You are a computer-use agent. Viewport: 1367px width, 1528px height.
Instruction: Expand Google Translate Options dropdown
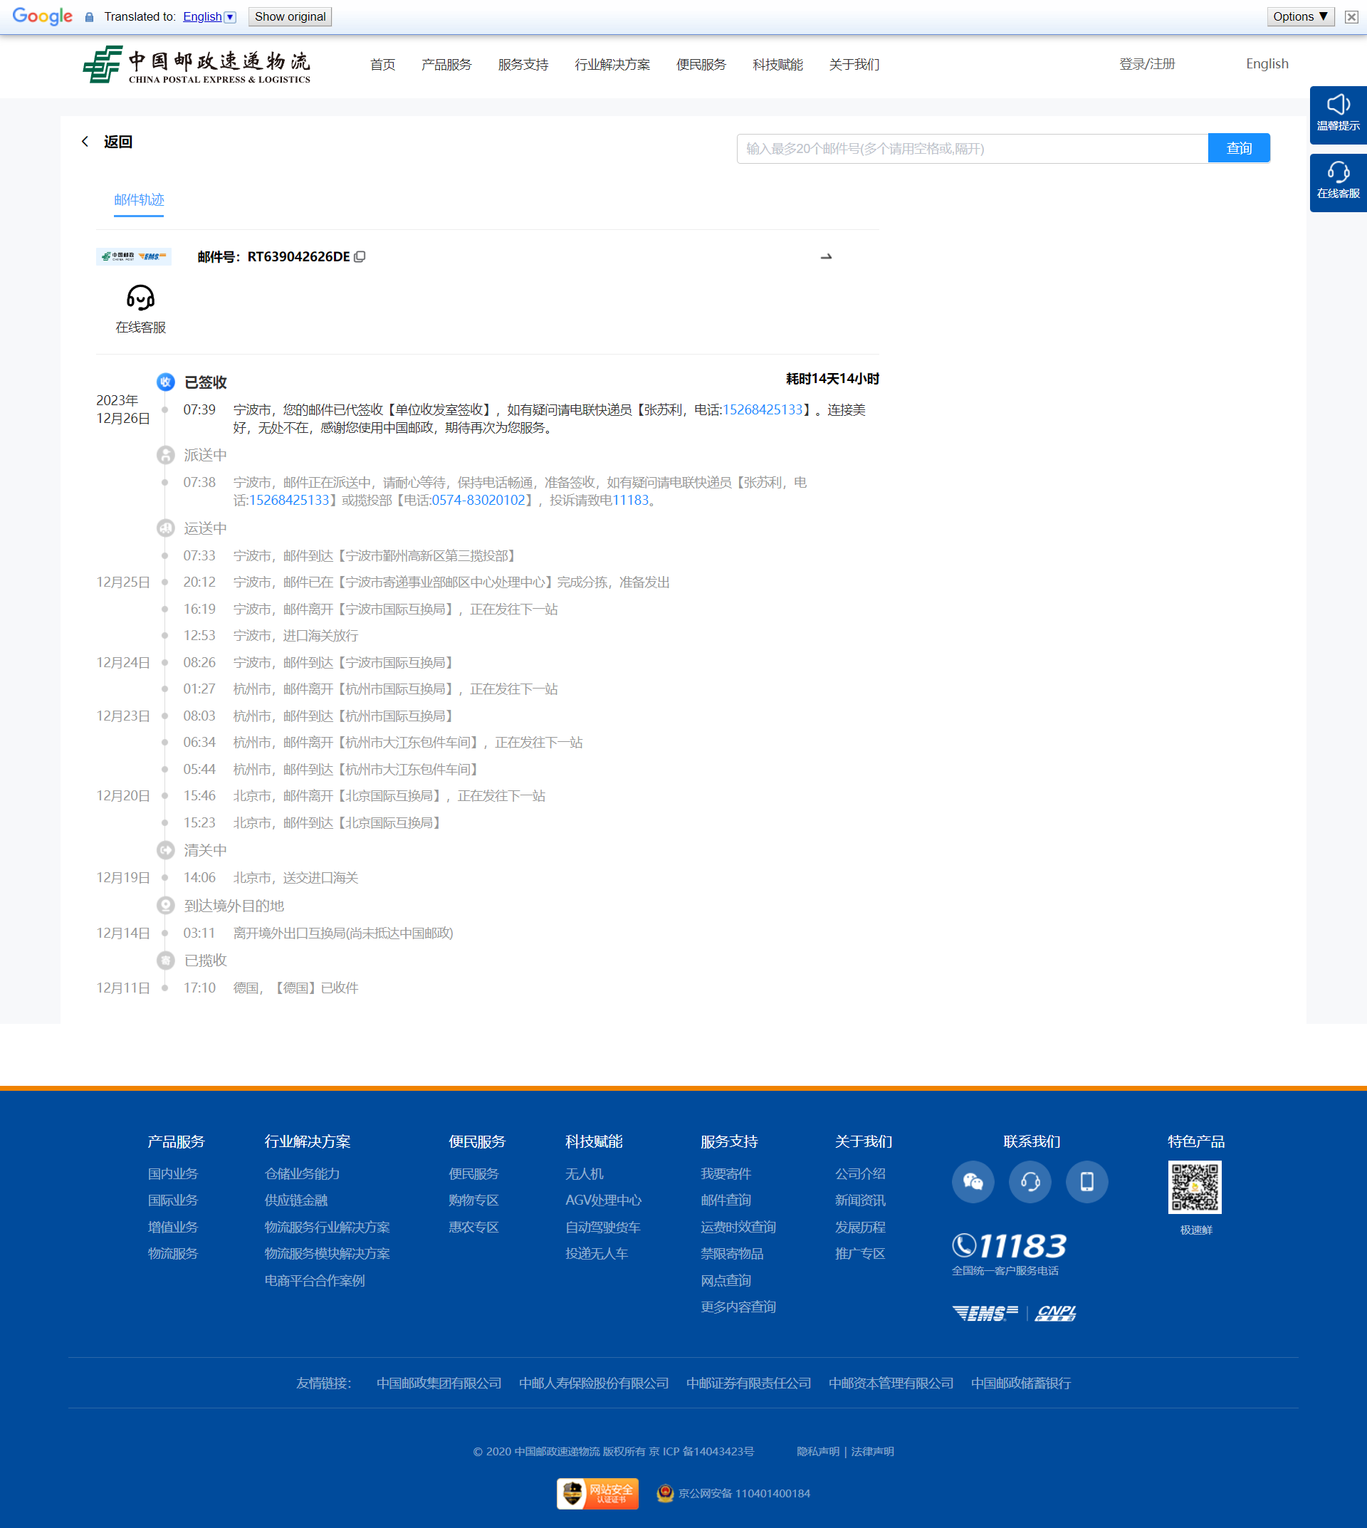coord(1300,16)
